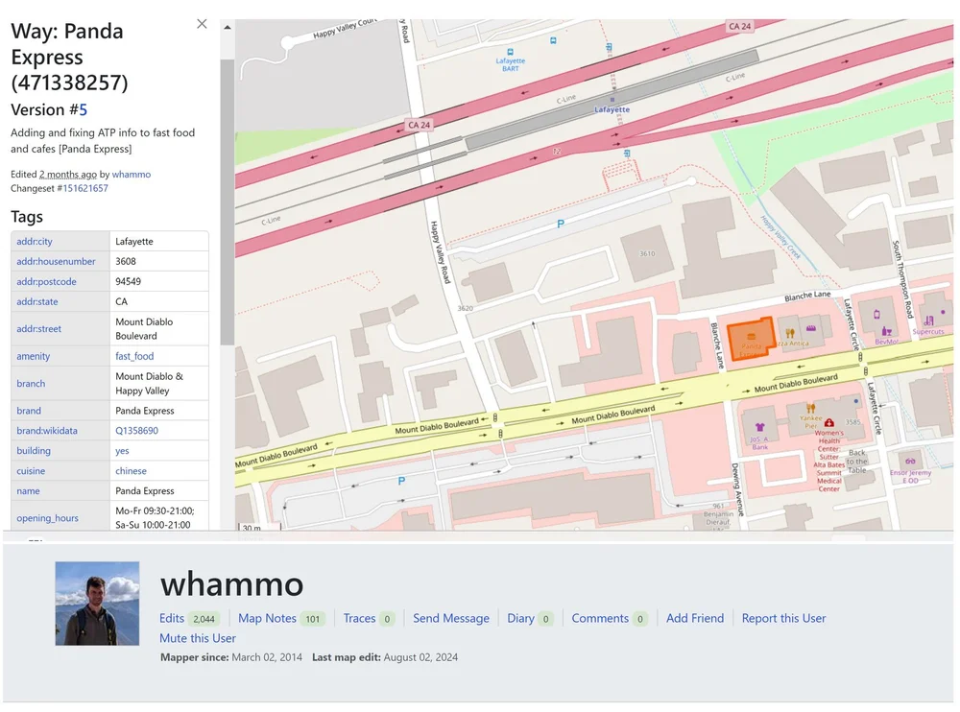Click the Pizza Antica restaurant fork-knife icon

(790, 334)
